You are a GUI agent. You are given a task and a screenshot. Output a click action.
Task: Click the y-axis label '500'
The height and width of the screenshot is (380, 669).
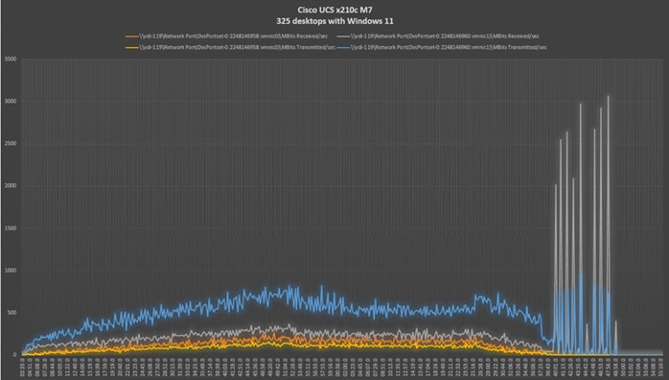point(12,313)
